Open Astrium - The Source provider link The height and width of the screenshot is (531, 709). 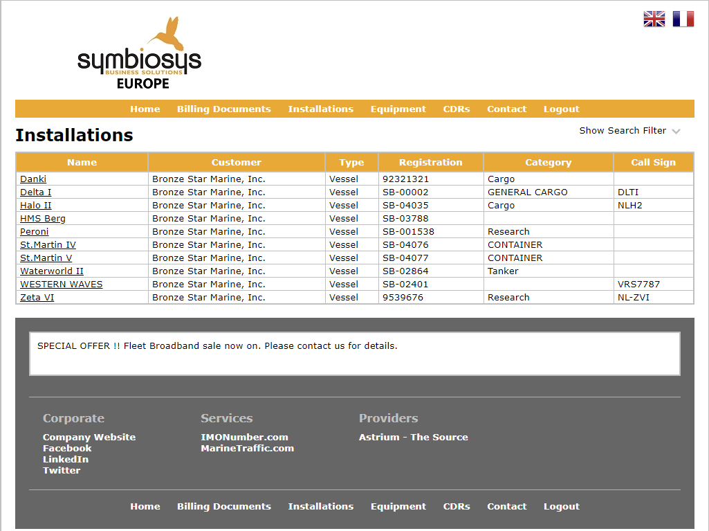coord(413,438)
